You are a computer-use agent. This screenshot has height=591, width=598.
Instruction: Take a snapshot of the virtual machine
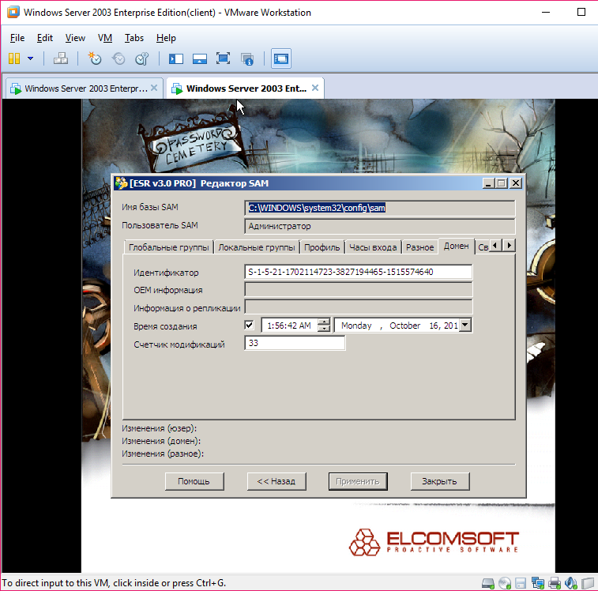click(x=95, y=58)
